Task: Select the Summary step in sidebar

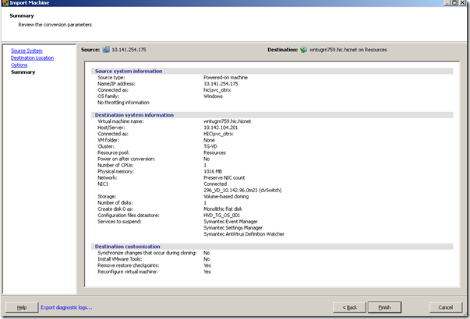Action: pos(23,72)
